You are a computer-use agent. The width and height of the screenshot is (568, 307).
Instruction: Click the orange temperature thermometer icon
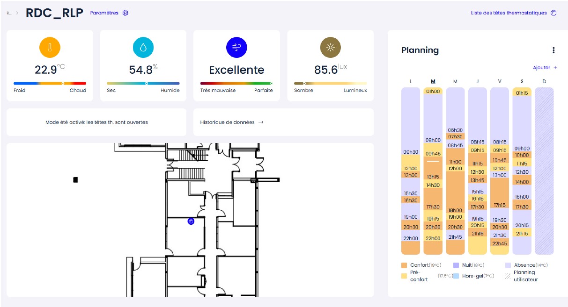pyautogui.click(x=50, y=47)
